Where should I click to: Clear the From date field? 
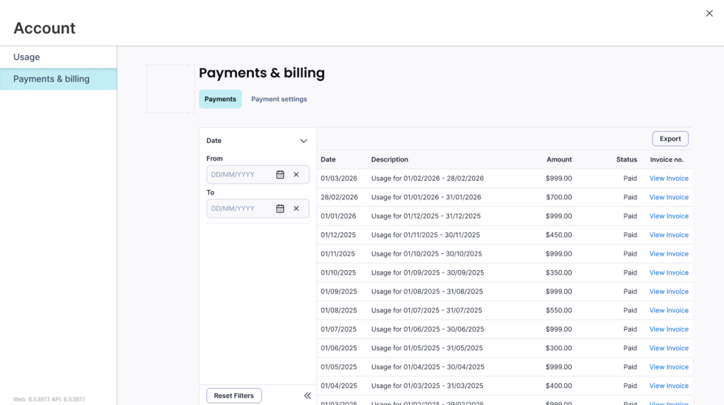[x=296, y=175]
